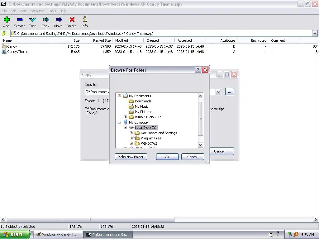319x239 pixels.
Task: Open the Help menu
Action: [x=63, y=11]
